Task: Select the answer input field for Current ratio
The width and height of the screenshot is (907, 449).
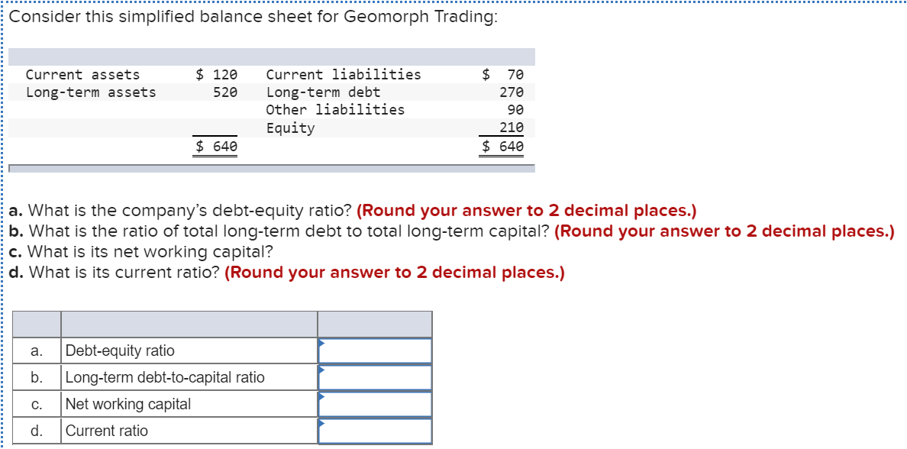Action: click(x=378, y=430)
